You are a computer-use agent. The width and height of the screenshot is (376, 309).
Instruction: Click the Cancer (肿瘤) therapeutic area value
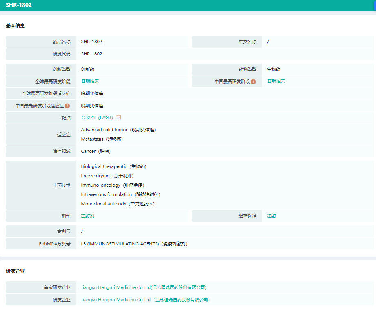point(96,151)
